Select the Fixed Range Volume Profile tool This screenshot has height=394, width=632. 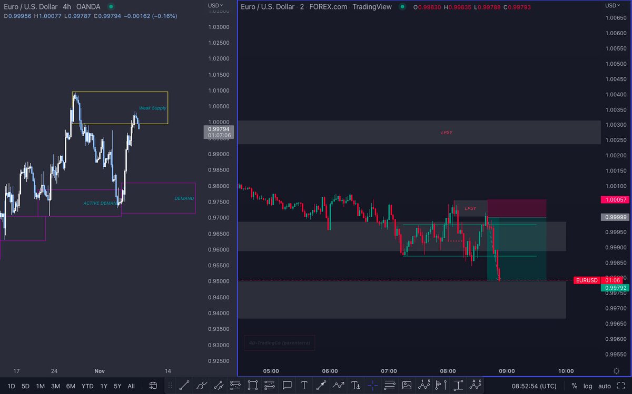441,386
